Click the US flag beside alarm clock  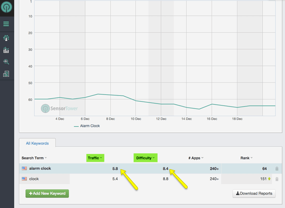[24, 168]
